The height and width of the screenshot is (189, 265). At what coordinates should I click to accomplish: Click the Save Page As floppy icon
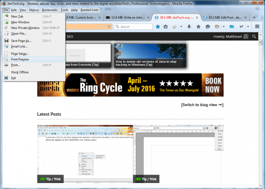6,41
